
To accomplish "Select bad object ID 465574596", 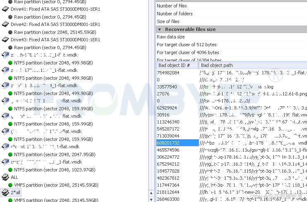I will 168,150.
